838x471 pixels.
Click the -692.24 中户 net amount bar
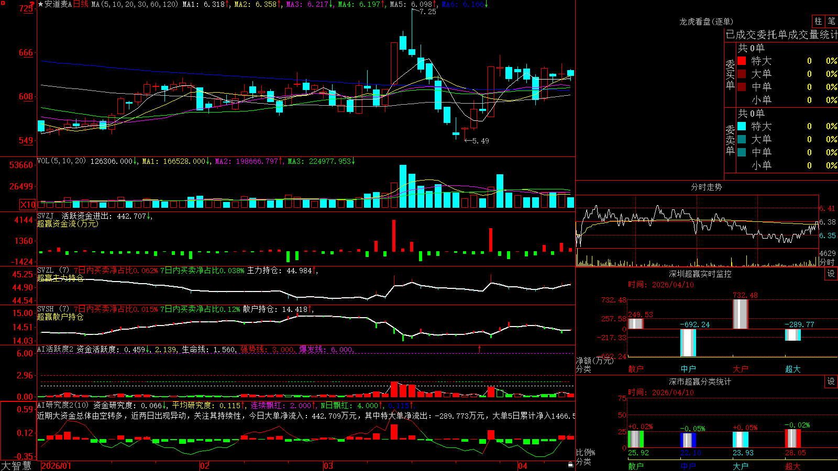click(688, 343)
